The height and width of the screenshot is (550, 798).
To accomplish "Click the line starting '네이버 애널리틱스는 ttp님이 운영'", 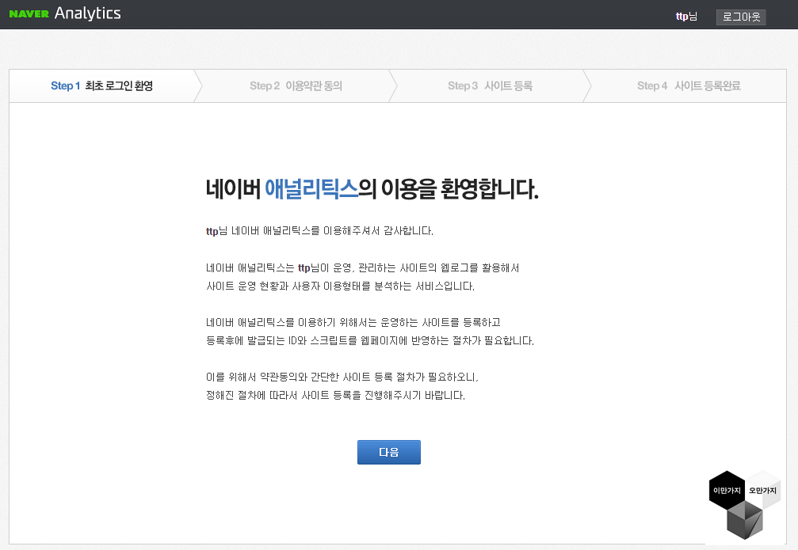I will pyautogui.click(x=362, y=268).
